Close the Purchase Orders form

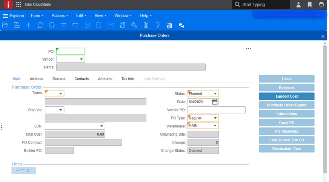[x=323, y=37]
